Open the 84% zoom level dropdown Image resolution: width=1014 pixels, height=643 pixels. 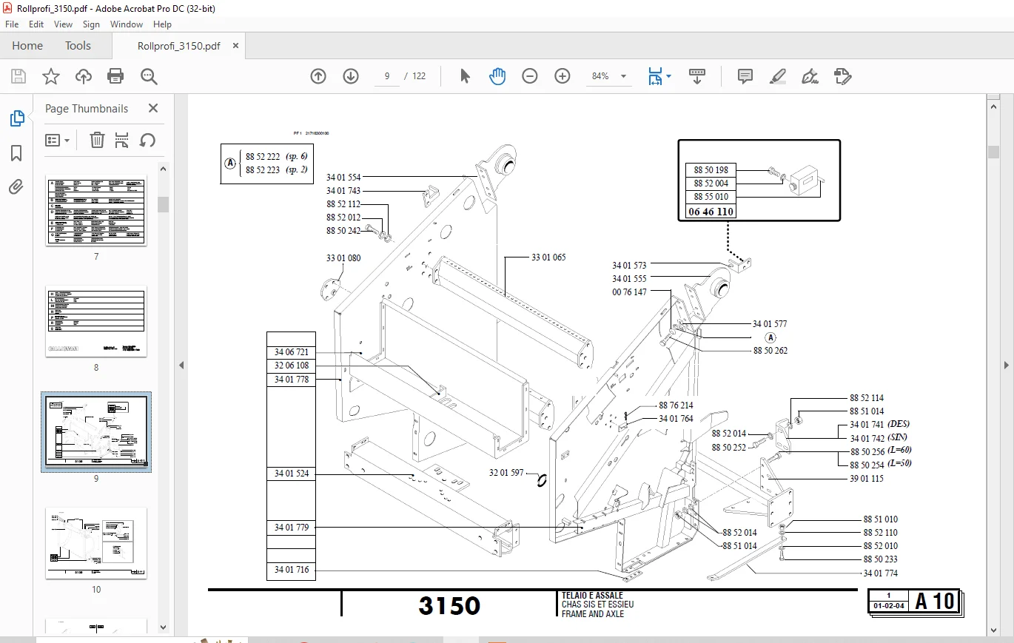(610, 76)
